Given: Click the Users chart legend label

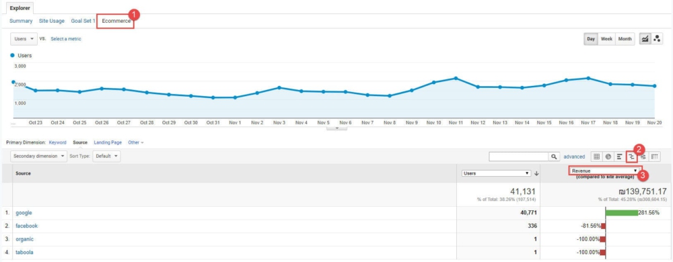Looking at the screenshot, I should point(24,55).
